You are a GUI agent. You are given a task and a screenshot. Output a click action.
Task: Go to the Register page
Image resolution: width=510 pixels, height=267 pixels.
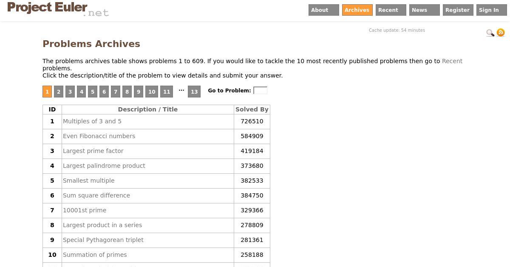458,10
